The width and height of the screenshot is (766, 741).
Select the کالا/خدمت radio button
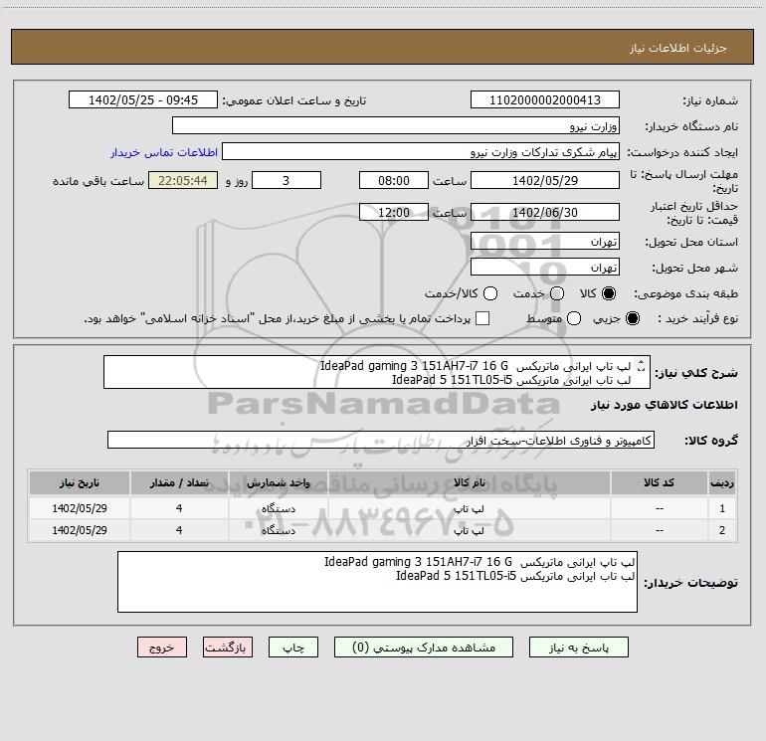click(x=490, y=293)
